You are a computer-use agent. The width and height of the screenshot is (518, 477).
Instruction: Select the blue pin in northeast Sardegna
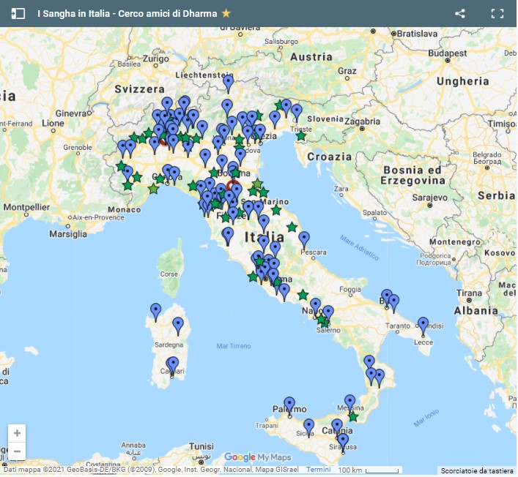click(178, 326)
